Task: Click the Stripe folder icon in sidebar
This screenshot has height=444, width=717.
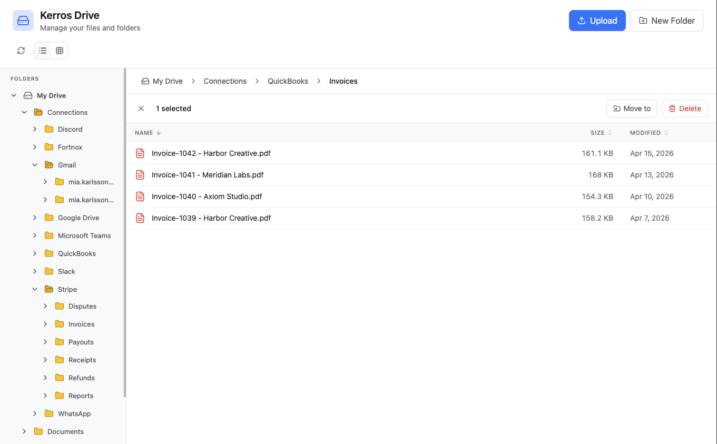Action: 48,289
